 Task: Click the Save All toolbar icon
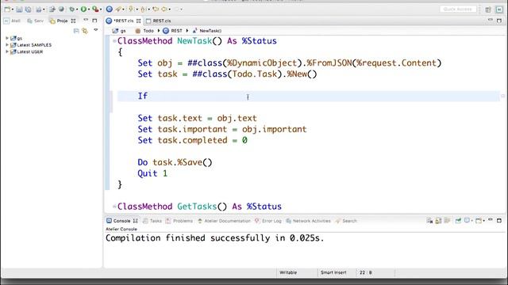pos(29,9)
